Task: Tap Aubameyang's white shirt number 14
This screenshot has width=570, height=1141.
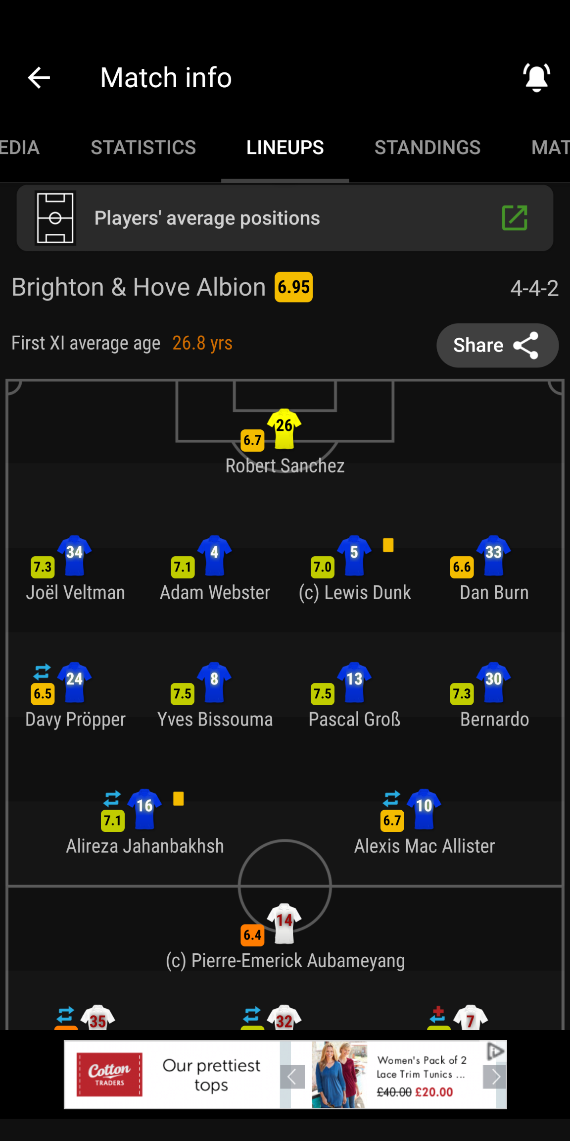Action: pos(284,924)
